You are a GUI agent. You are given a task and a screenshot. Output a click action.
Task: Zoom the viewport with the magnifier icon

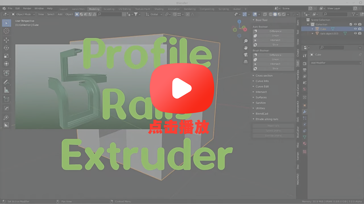coord(246,41)
